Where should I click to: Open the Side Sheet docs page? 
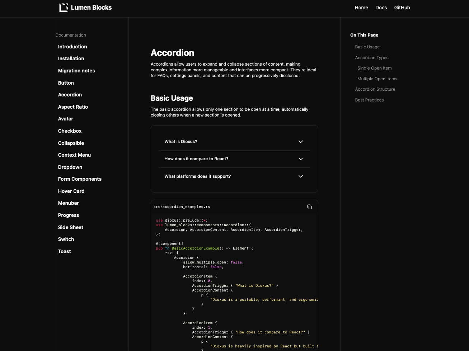[x=71, y=227]
